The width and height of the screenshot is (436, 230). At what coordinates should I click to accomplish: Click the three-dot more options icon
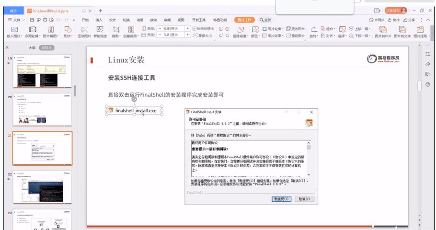coord(421,20)
